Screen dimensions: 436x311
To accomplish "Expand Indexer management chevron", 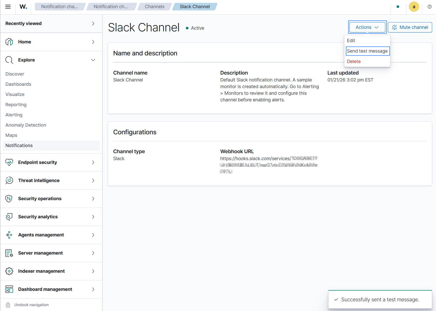I will pyautogui.click(x=93, y=271).
